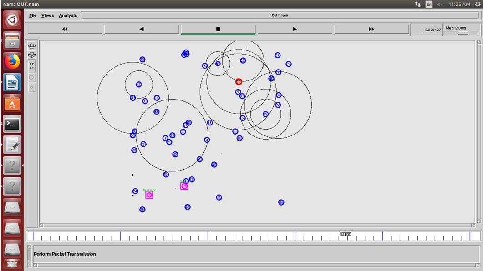Open Terminal from the Ubuntu dock
This screenshot has height=271, width=483.
(12, 124)
